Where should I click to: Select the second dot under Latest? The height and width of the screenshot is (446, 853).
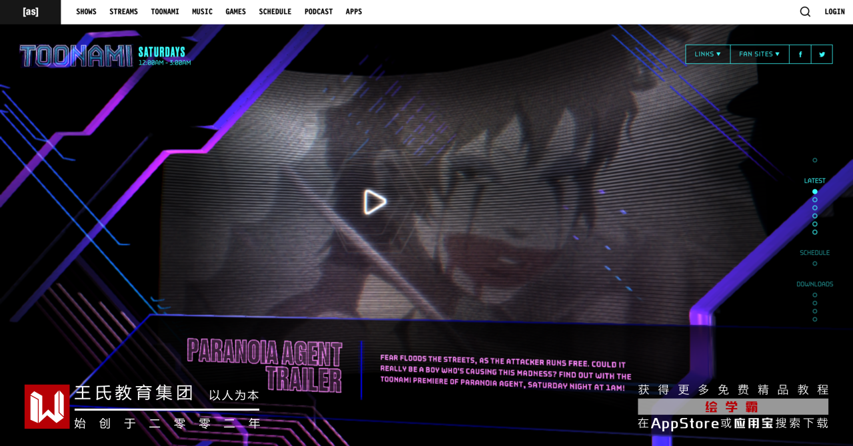click(814, 200)
